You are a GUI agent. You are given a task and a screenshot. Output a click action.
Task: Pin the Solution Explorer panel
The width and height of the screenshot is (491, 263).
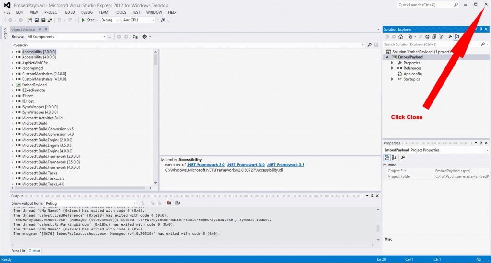481,29
